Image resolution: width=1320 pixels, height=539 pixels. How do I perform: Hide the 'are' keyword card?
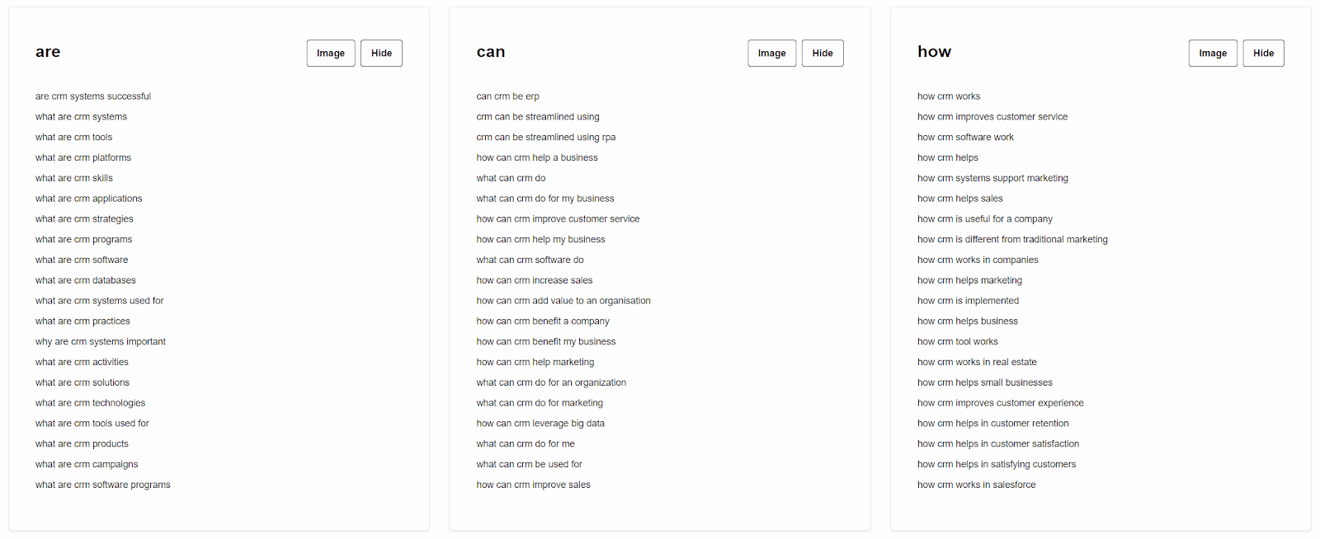pos(381,53)
